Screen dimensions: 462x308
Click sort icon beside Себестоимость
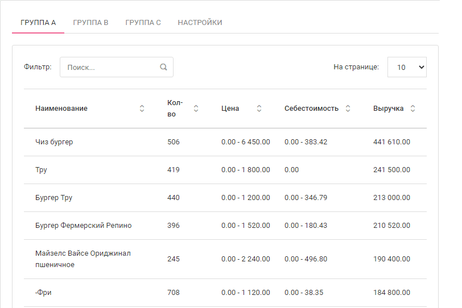coord(348,109)
